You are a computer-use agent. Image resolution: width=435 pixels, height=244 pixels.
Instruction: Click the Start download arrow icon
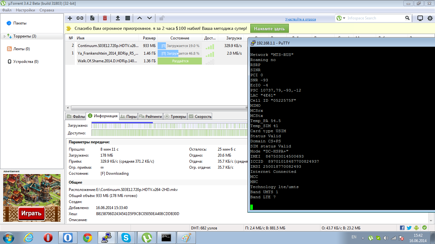pyautogui.click(x=118, y=18)
